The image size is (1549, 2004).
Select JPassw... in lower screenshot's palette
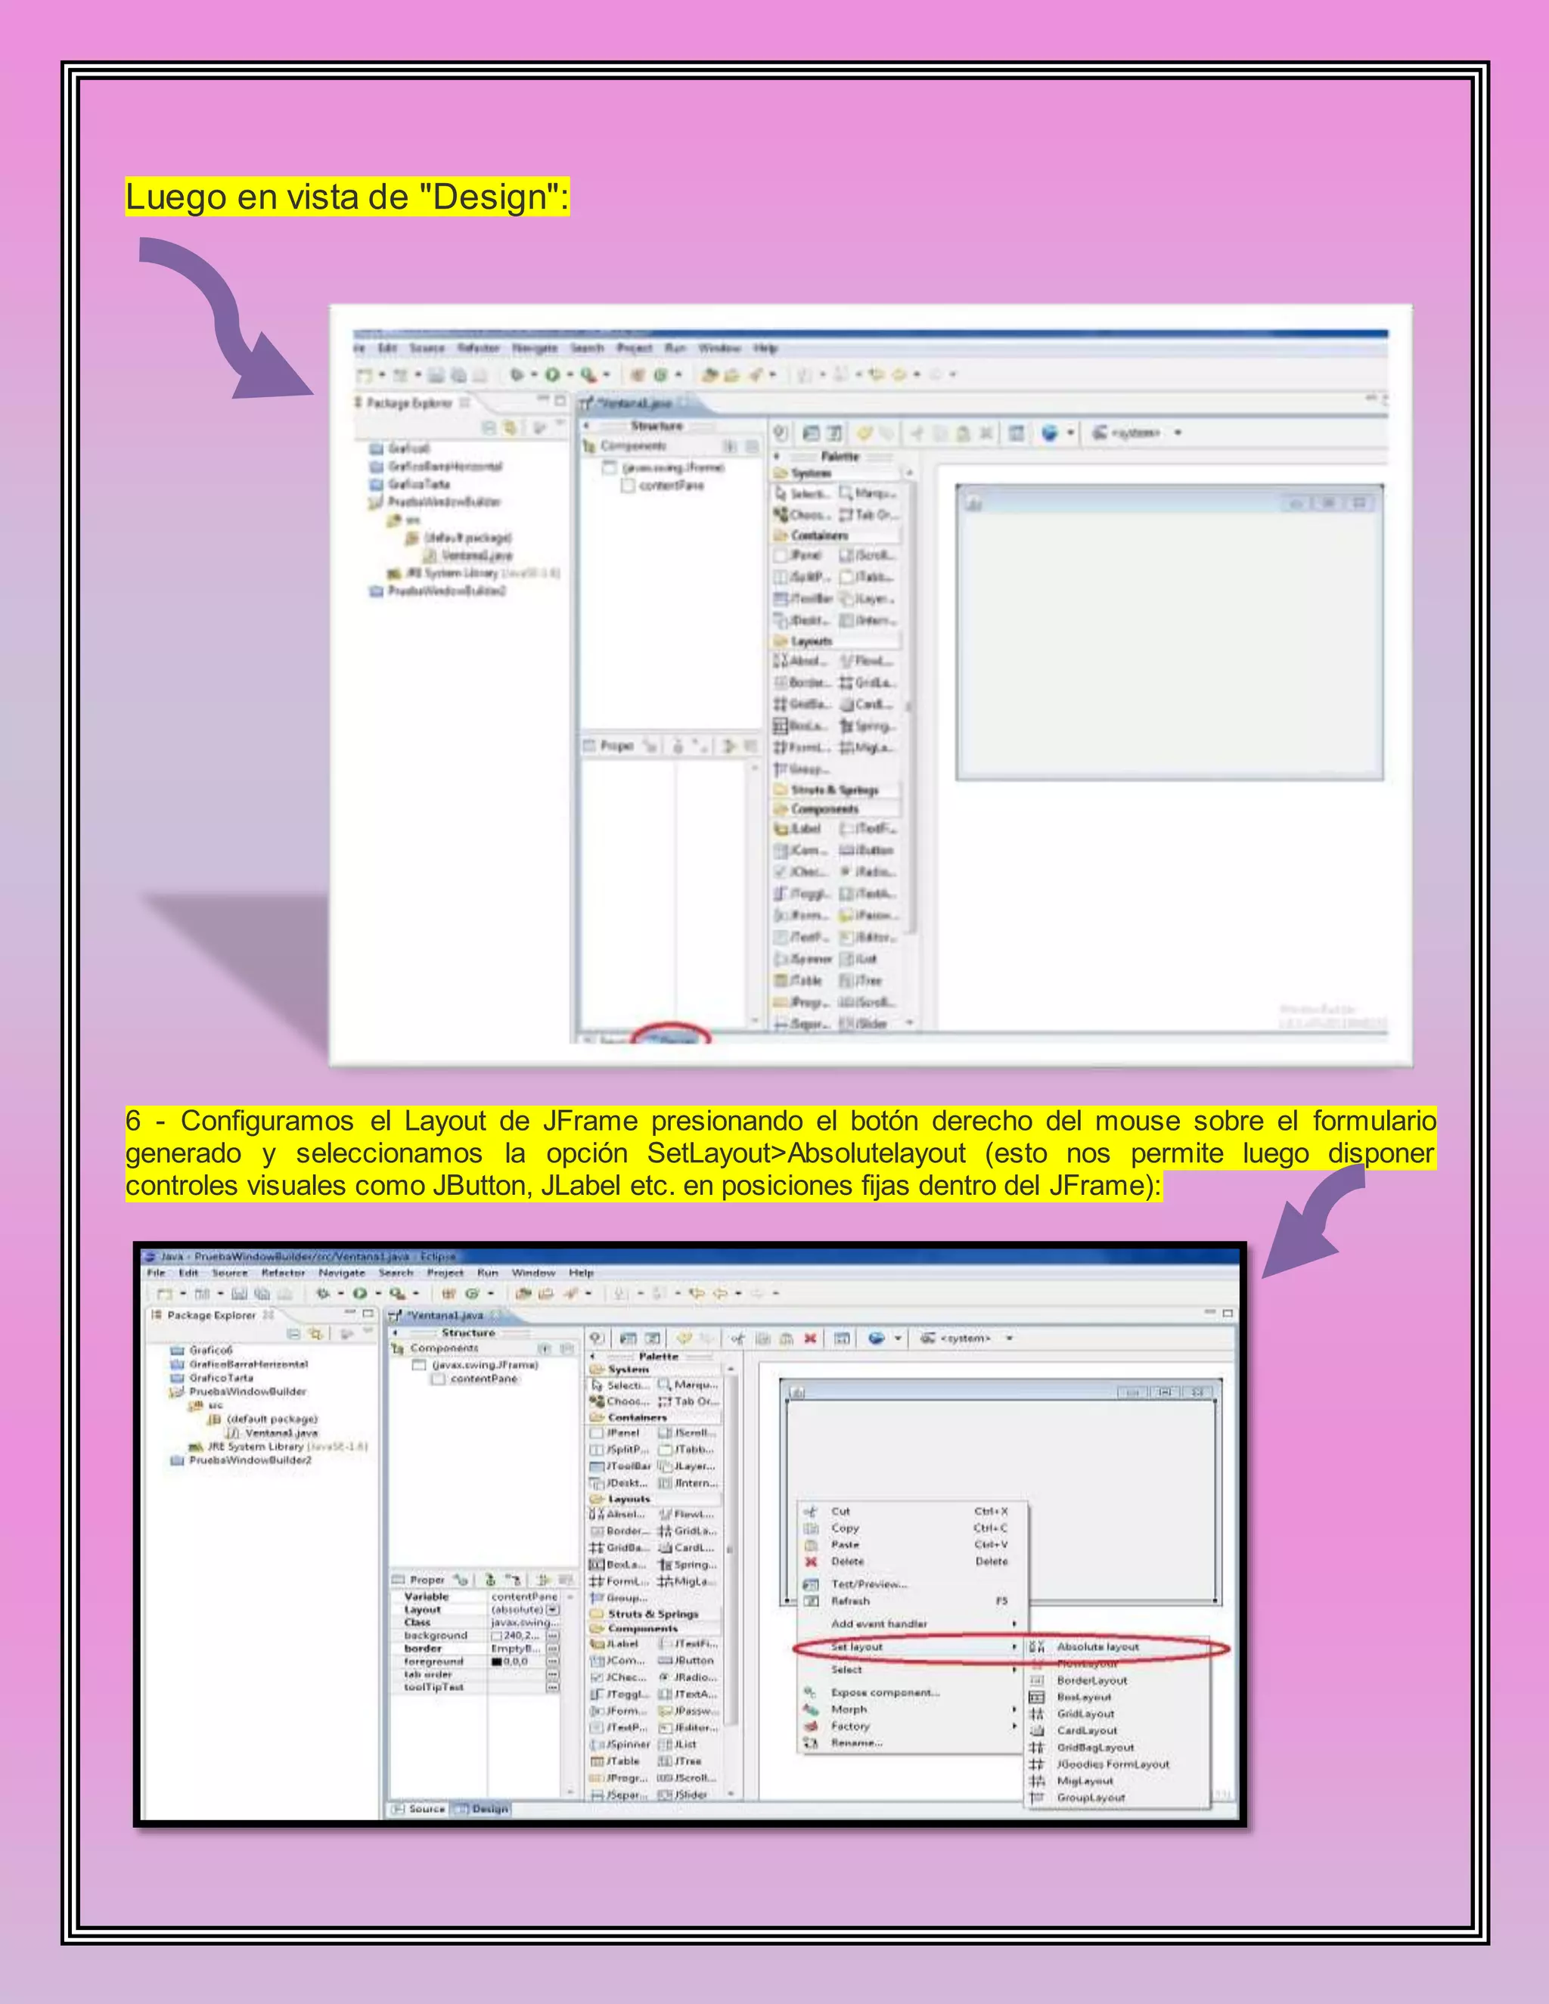click(x=689, y=1711)
